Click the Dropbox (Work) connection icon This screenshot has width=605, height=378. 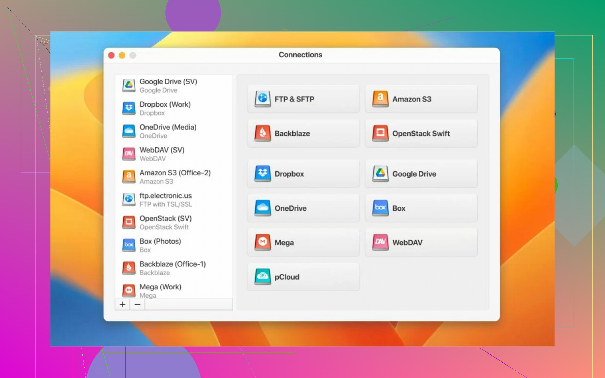pyautogui.click(x=129, y=108)
